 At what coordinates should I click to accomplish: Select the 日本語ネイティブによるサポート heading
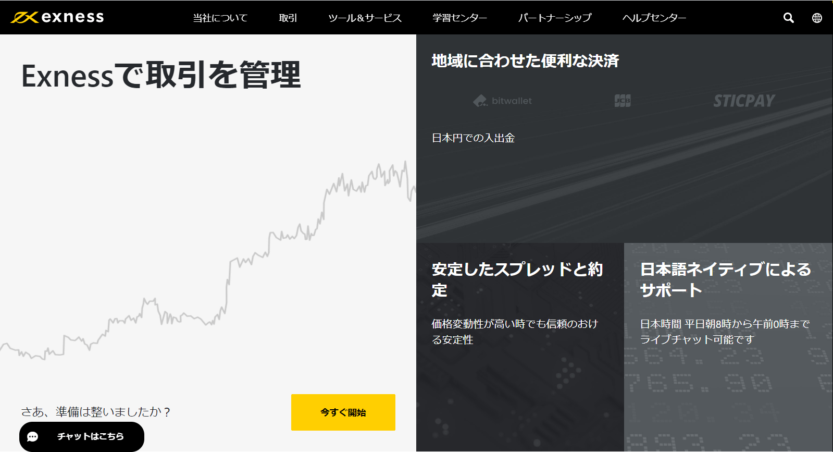tap(726, 280)
